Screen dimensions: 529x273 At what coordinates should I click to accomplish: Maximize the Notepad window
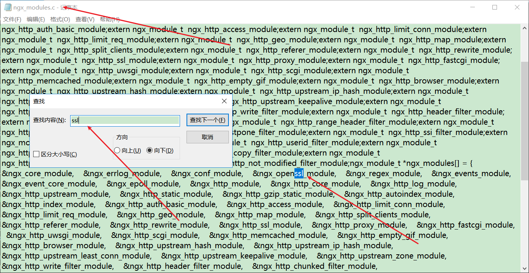tap(495, 7)
